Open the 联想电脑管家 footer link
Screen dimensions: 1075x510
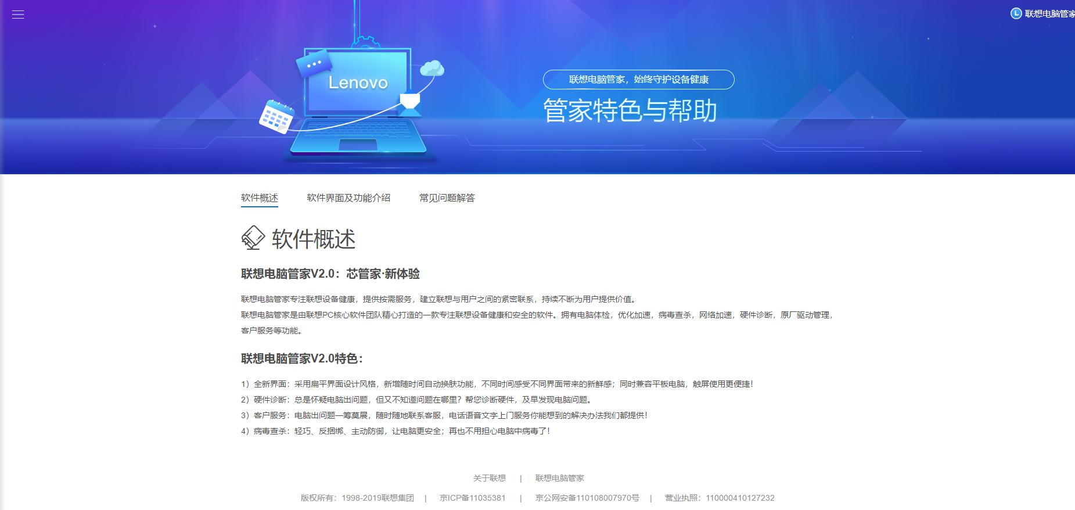tap(560, 478)
